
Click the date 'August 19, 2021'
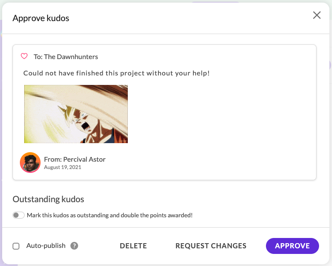click(x=63, y=167)
